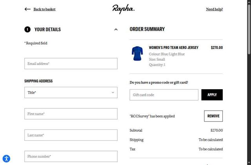Click the Title dropdown arrow

pyautogui.click(x=113, y=93)
